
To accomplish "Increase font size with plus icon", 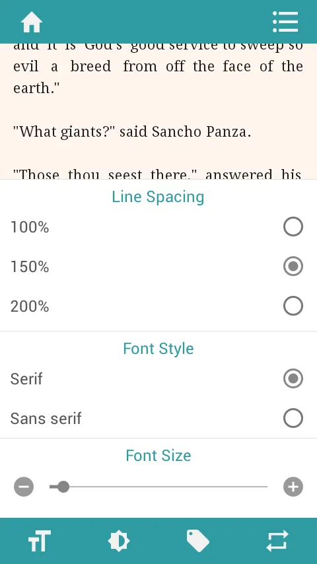I will point(293,487).
